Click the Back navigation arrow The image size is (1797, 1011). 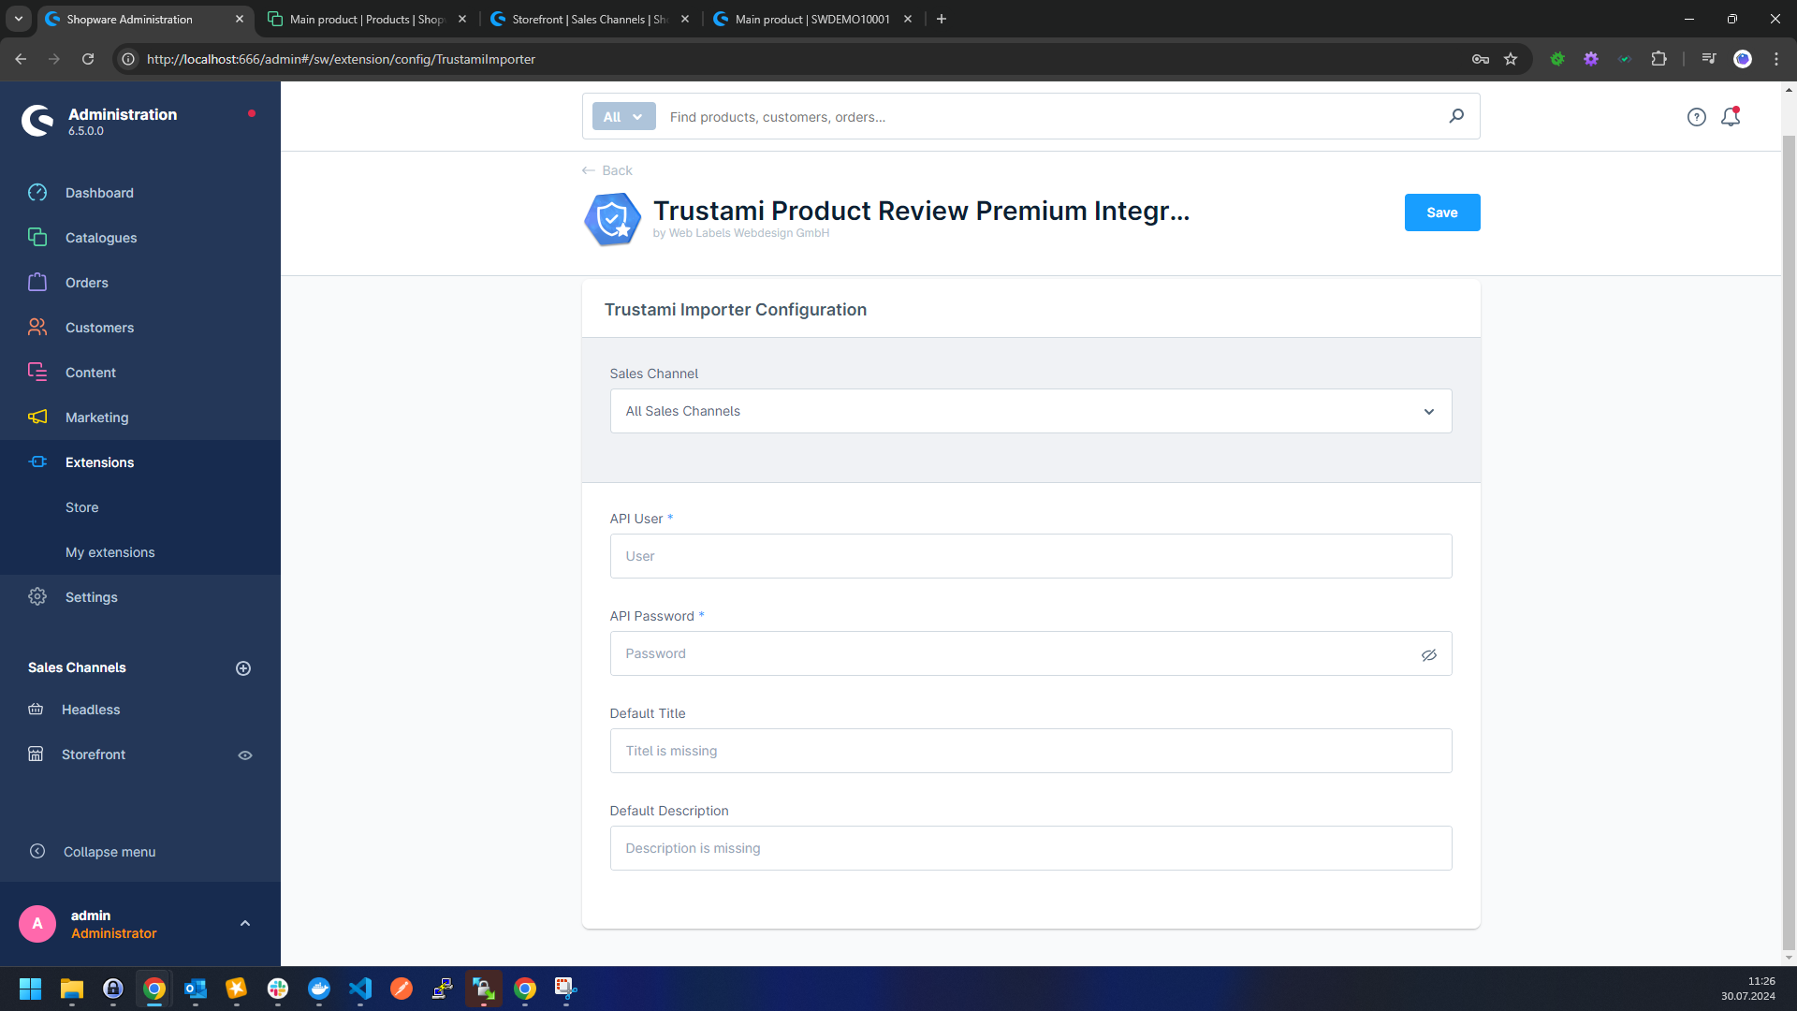(589, 170)
